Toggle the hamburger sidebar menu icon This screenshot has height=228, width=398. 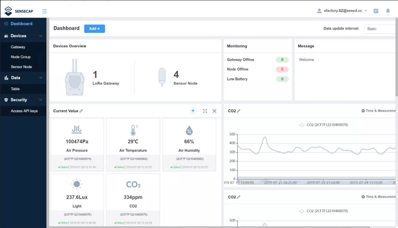click(44, 11)
